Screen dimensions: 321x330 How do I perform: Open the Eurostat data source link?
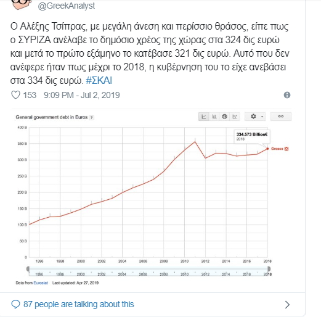[41, 283]
